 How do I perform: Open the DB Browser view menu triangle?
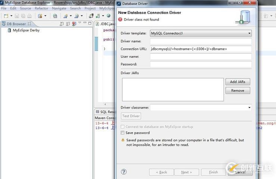click(x=80, y=23)
